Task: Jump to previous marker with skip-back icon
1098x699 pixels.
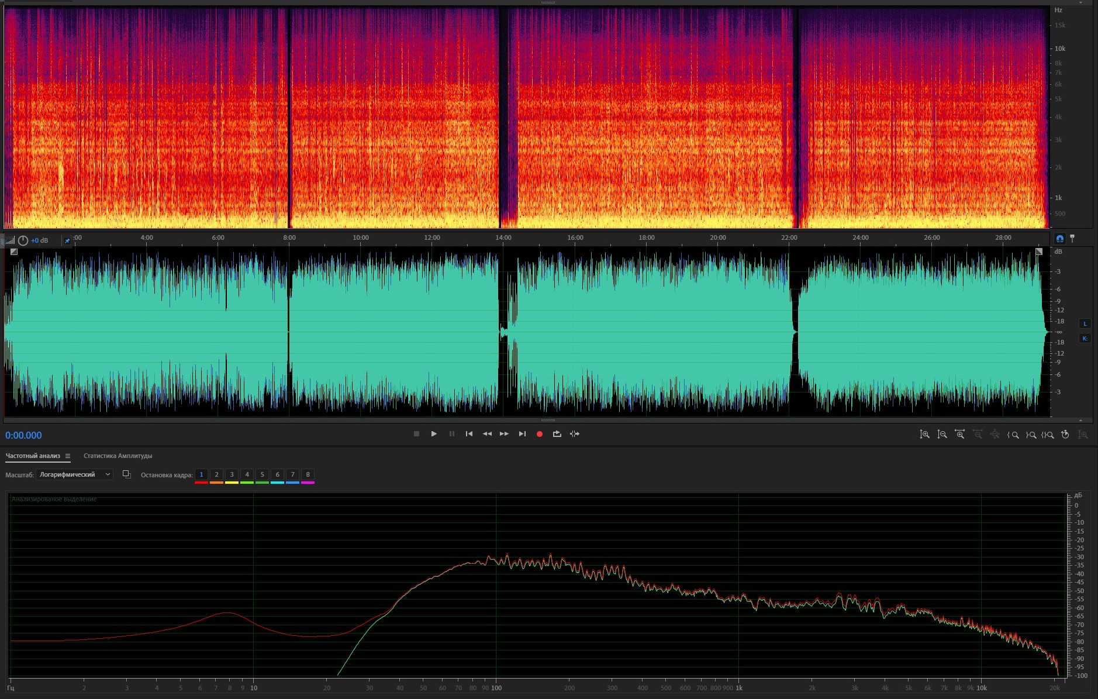Action: [469, 434]
